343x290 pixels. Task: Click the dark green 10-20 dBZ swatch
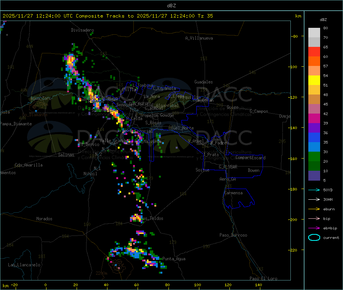click(x=314, y=166)
